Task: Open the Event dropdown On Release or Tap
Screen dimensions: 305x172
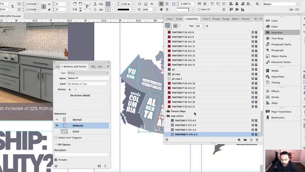Action: (x=88, y=84)
